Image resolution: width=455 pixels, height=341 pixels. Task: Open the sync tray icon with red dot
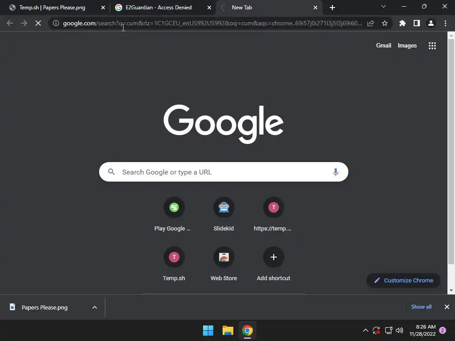(376, 330)
